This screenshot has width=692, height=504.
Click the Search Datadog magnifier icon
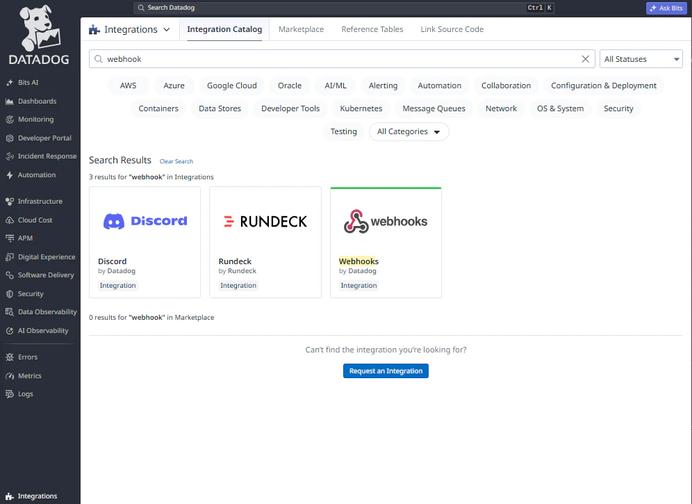[141, 8]
